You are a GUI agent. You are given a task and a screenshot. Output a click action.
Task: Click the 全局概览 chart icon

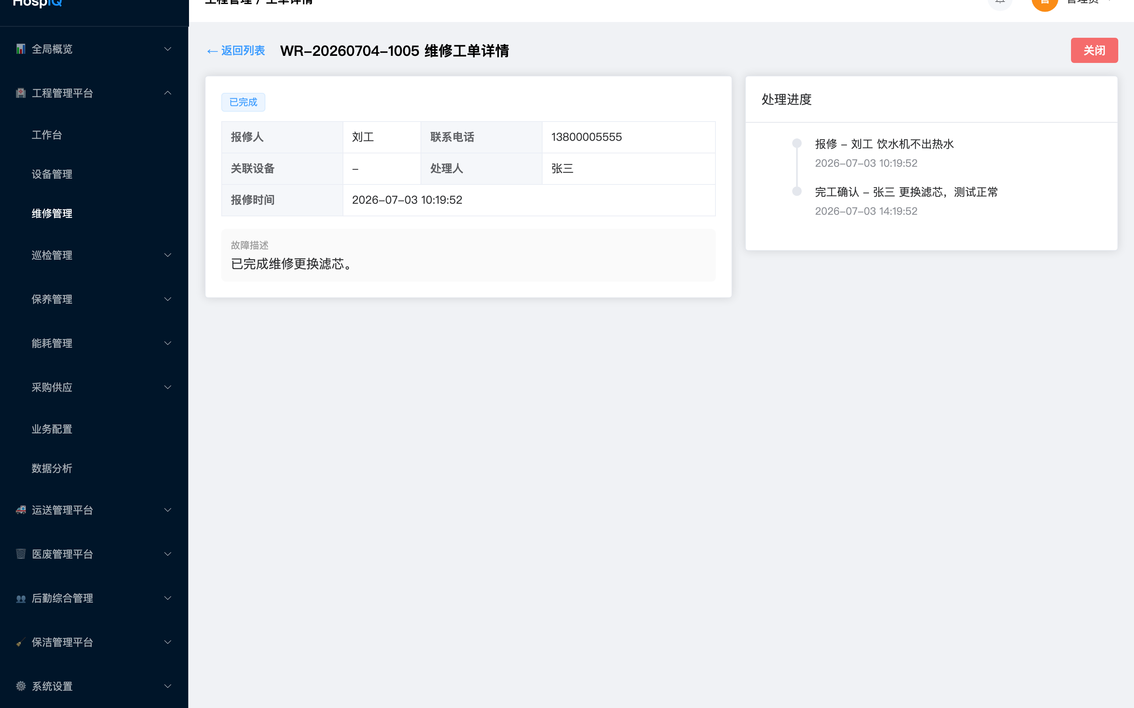(x=20, y=49)
